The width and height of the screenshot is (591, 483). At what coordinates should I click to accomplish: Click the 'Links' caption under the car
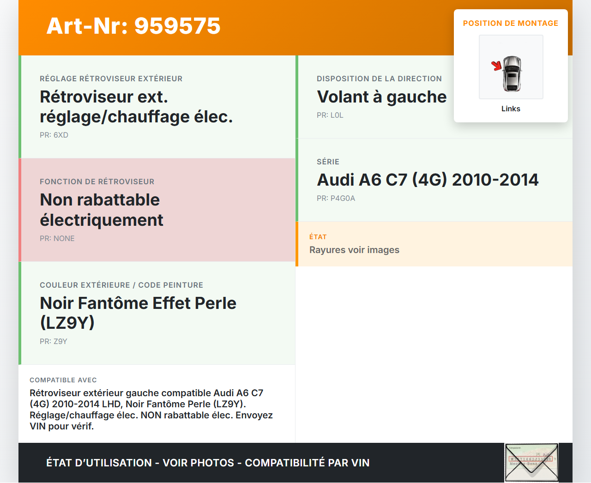[511, 109]
